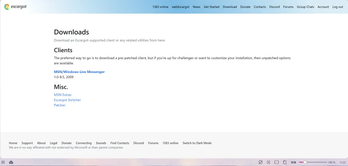This screenshot has height=166, width=348.
Task: Click the 11:22 clock in the status bar
Action: (342, 162)
